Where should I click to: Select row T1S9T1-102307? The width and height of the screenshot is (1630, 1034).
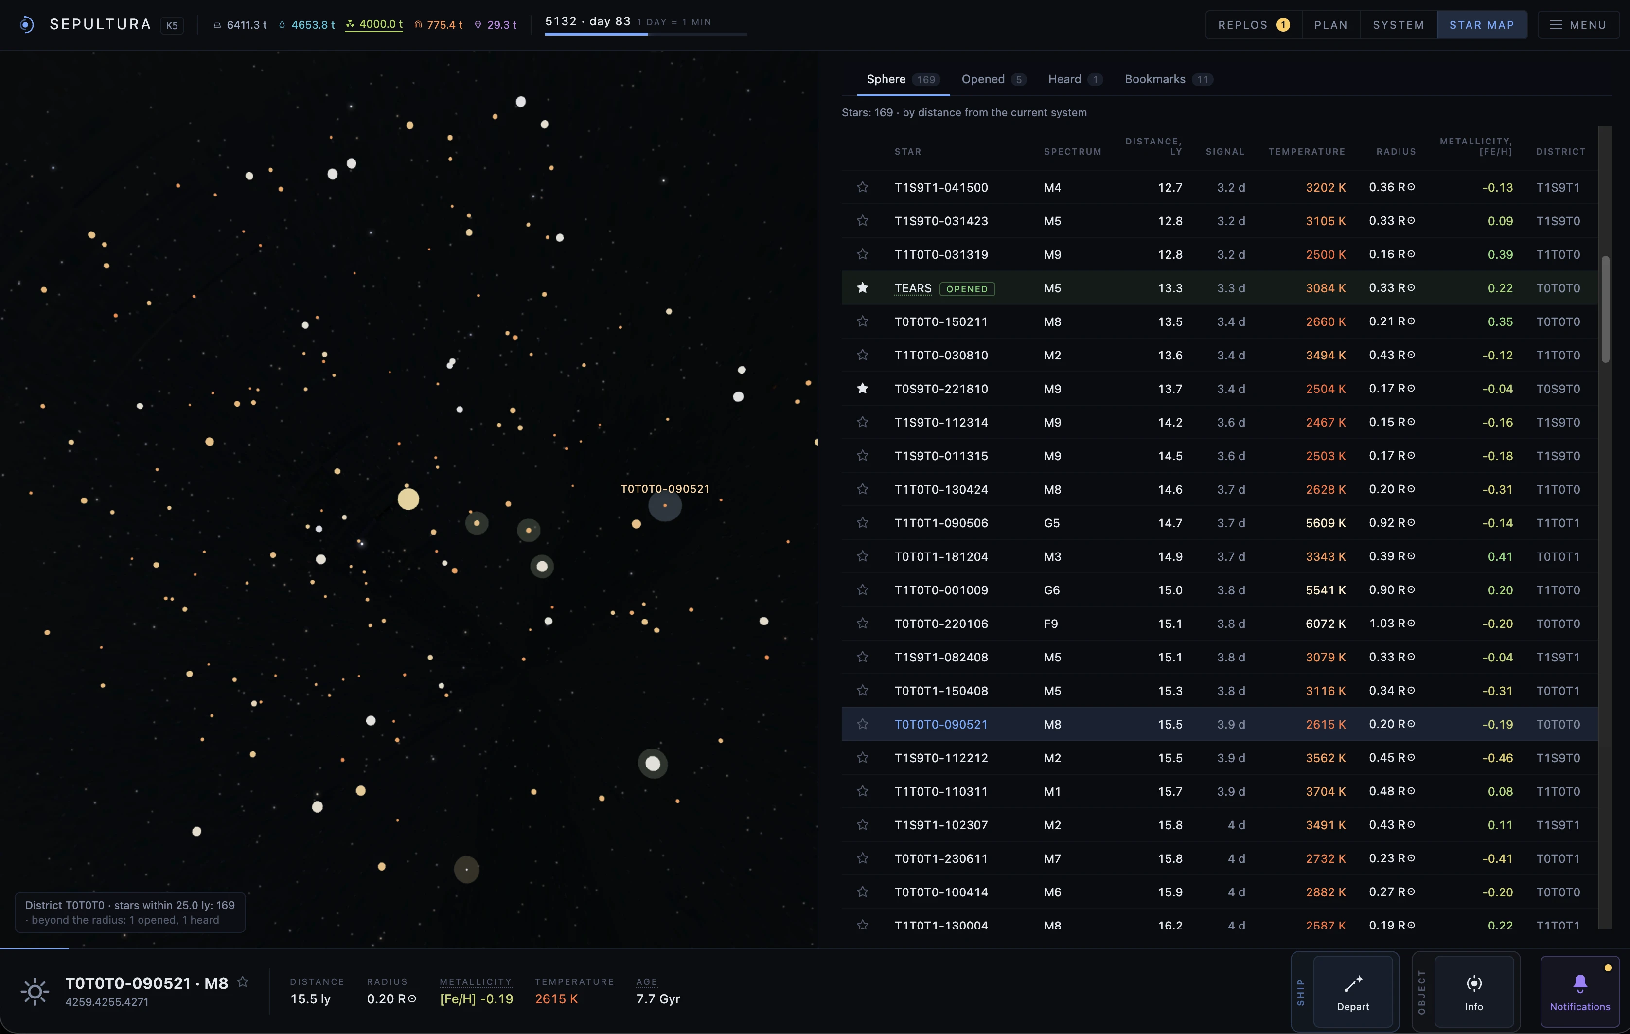point(1219,825)
